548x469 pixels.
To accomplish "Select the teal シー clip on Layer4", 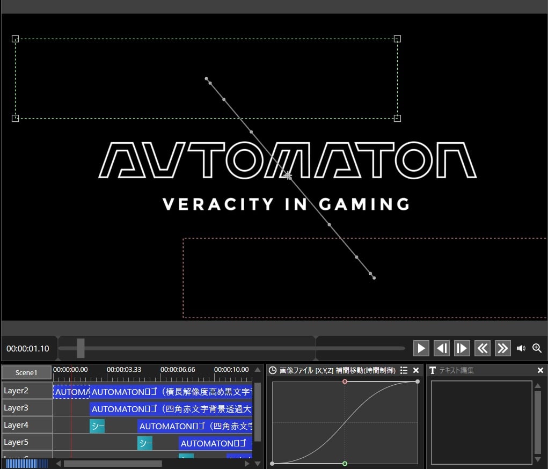I will coord(97,426).
